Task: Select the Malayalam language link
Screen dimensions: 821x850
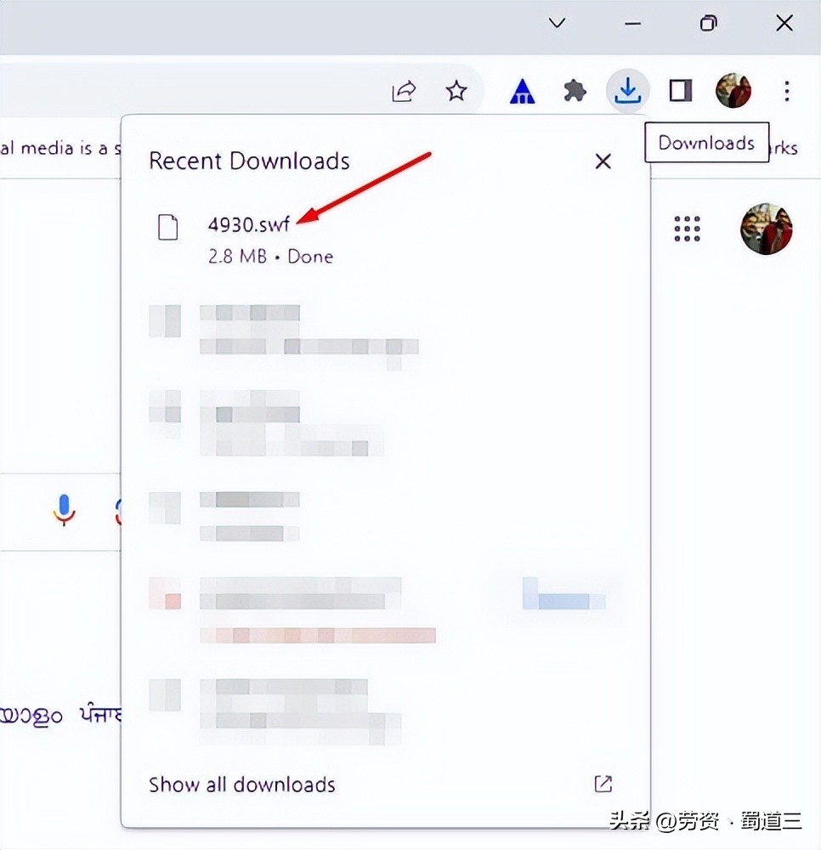Action: click(x=31, y=715)
